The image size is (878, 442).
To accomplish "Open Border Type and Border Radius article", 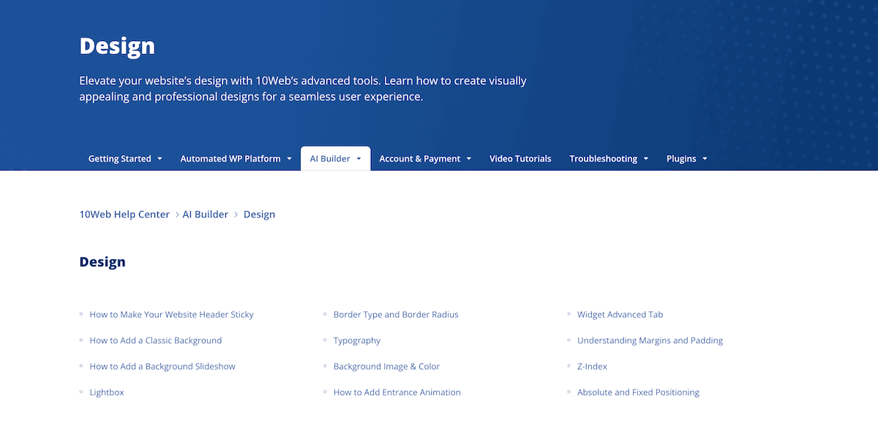I will pyautogui.click(x=396, y=315).
